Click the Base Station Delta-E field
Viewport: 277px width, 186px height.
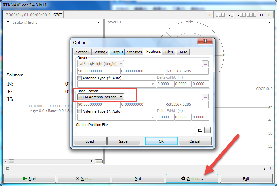(x=165, y=117)
